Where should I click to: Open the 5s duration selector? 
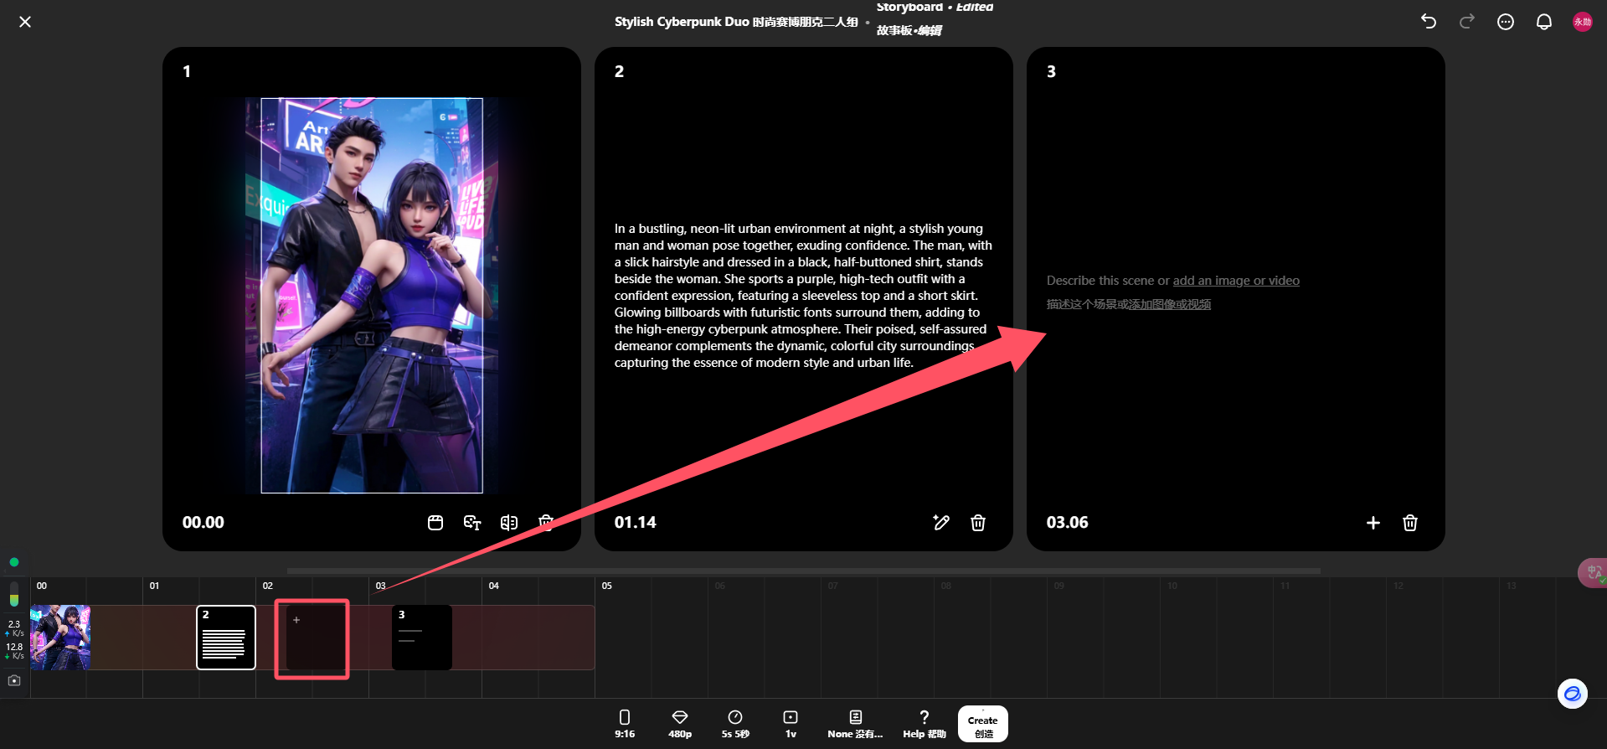[735, 724]
